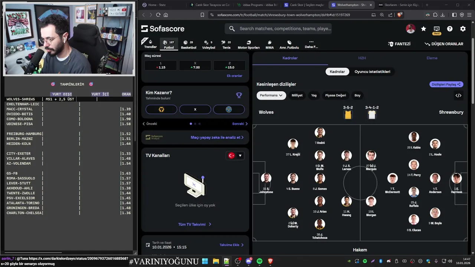Toggle the Boy lineup filter
The height and width of the screenshot is (267, 475).
[x=357, y=95]
